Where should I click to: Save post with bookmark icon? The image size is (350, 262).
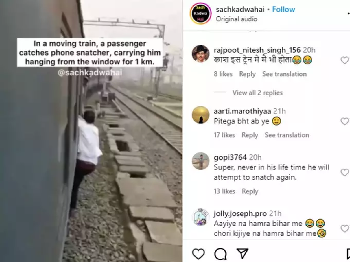[x=348, y=254]
